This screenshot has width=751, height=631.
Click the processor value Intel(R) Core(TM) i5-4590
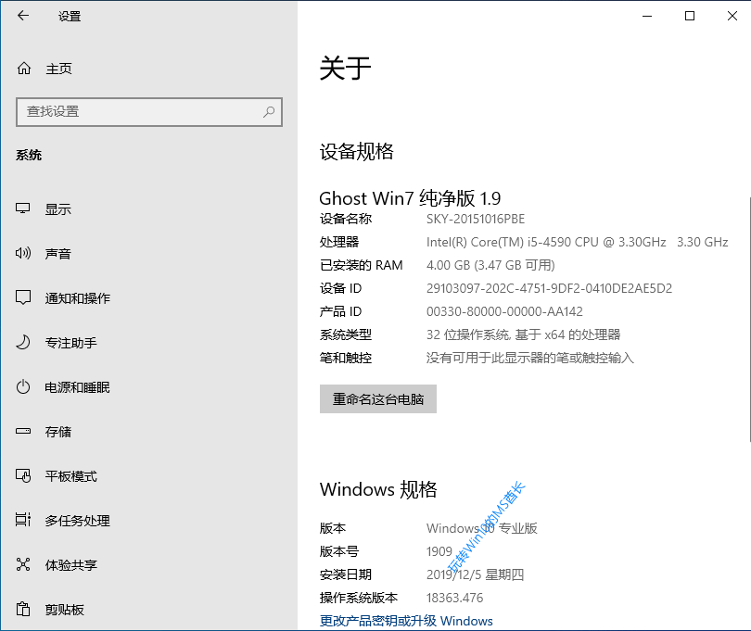point(577,242)
